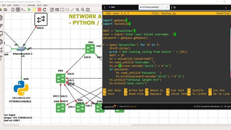Zoom out on the GNS3 canvas
The image size is (231, 130).
click(83, 10)
